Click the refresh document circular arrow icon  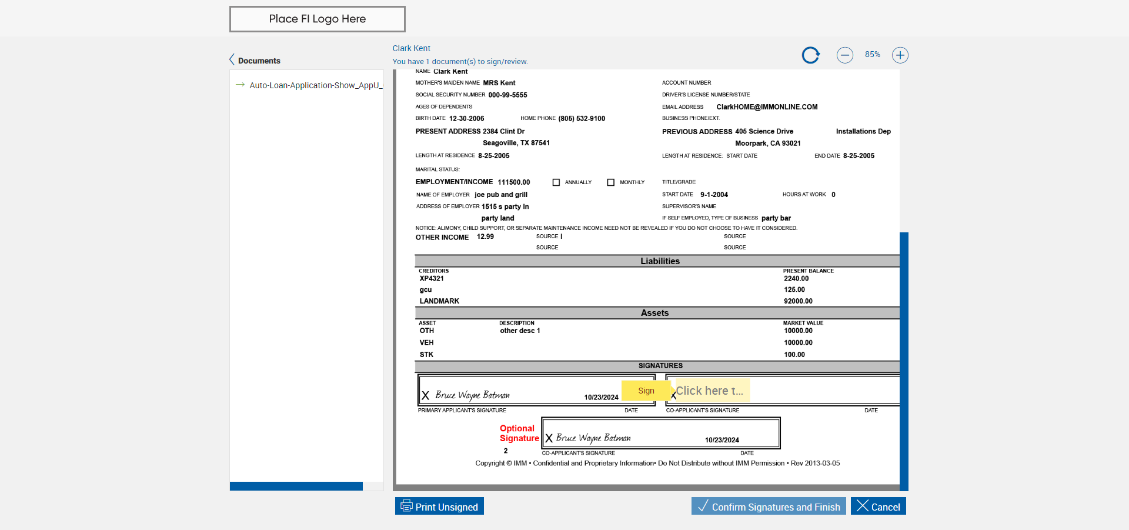(x=811, y=55)
